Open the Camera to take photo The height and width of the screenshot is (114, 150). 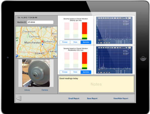coord(45,90)
